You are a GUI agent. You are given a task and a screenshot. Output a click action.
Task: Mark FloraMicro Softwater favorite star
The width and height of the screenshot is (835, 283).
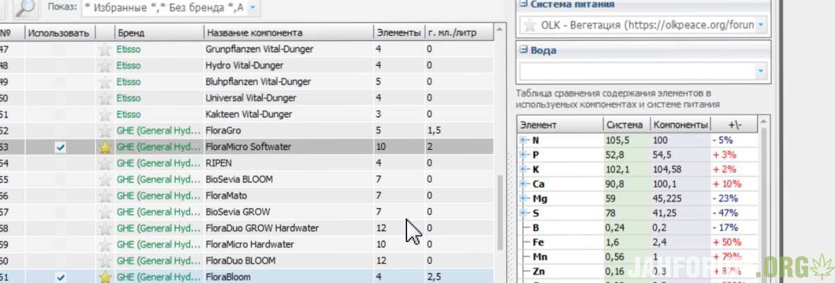[105, 147]
